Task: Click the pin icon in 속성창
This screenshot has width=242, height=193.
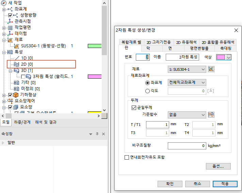Action: tap(97, 134)
